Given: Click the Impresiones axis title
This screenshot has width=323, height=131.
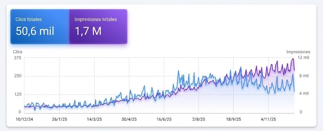Looking at the screenshot, I should tap(298, 52).
